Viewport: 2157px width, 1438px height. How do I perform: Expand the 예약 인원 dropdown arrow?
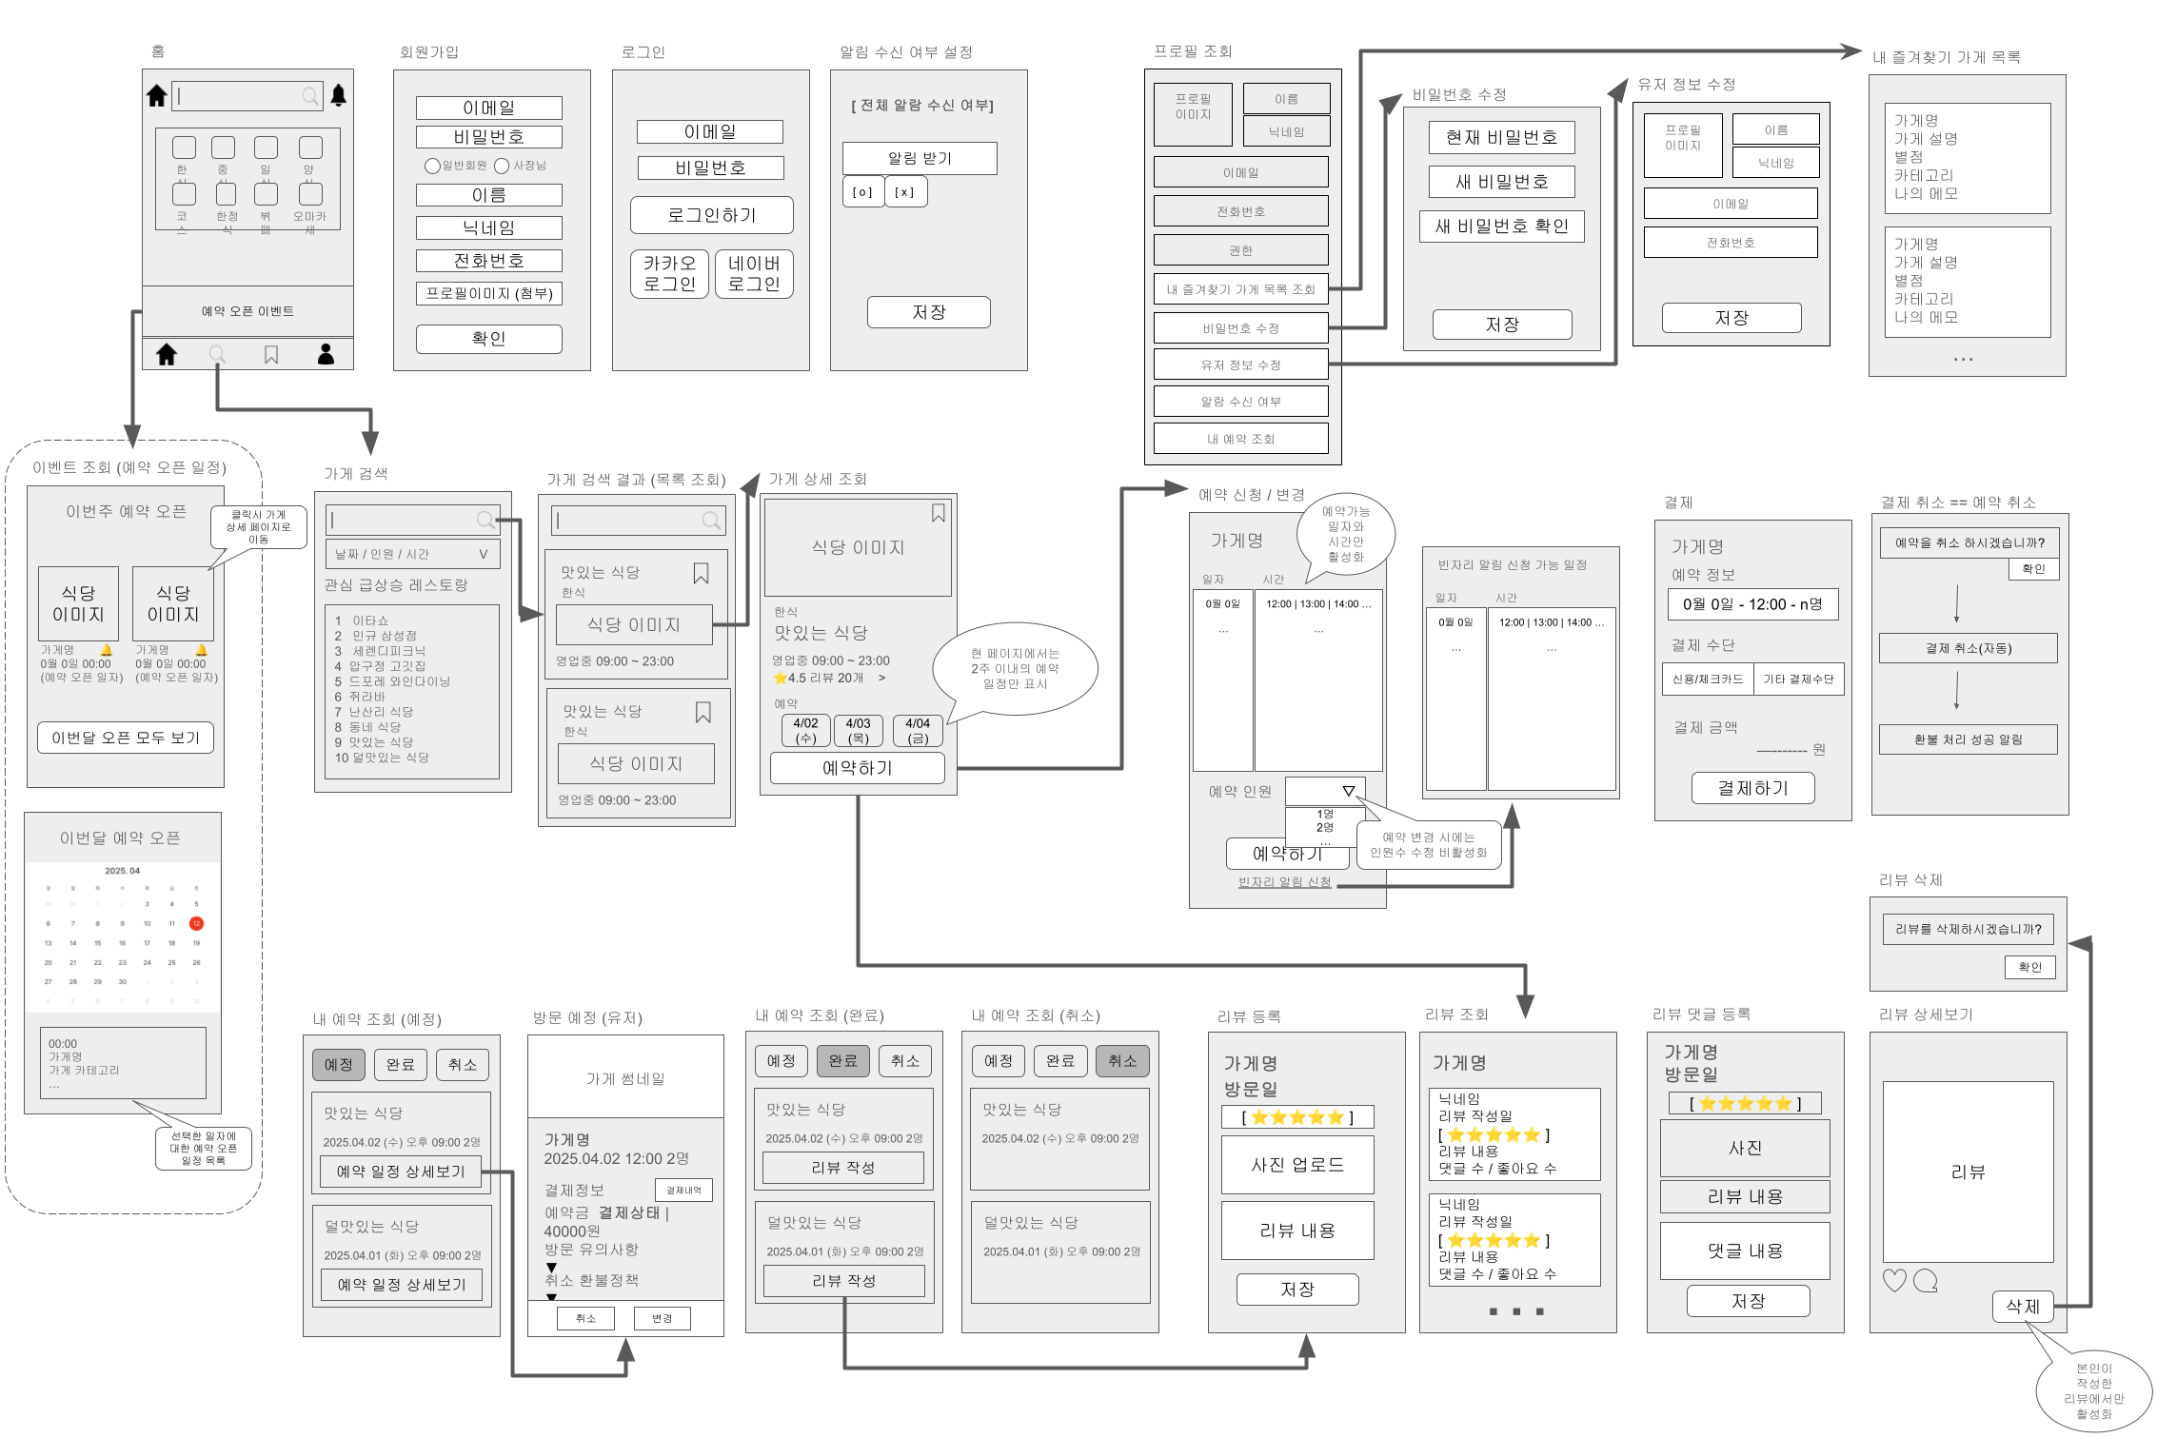[1348, 791]
